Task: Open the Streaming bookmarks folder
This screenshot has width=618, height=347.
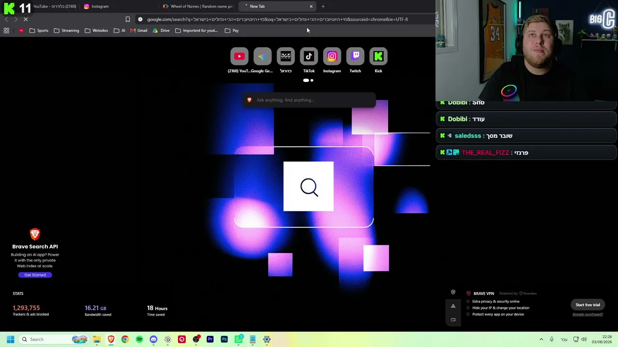Action: pyautogui.click(x=66, y=30)
